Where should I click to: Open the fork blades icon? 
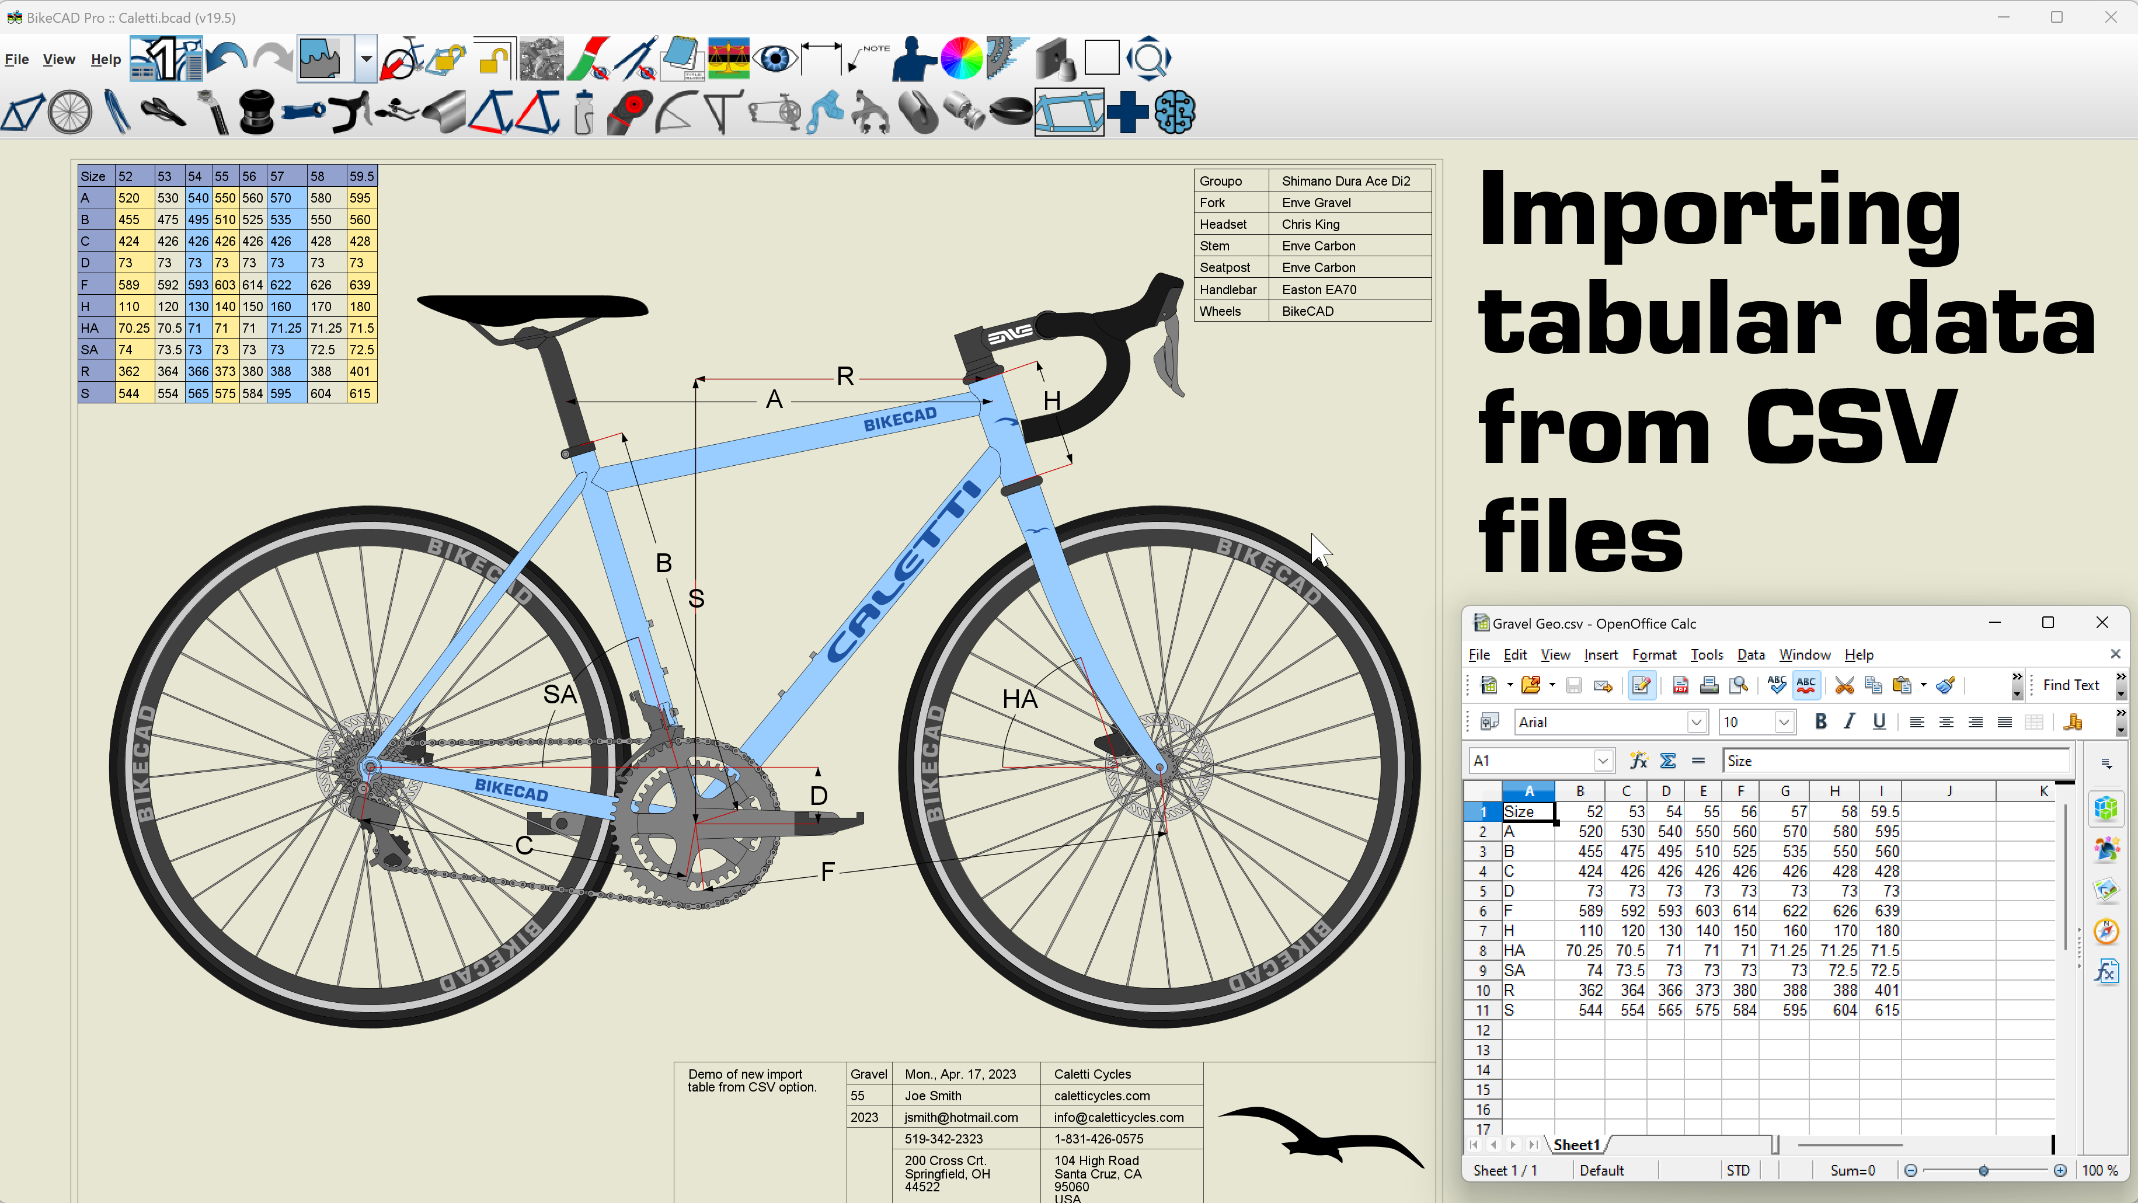point(116,112)
